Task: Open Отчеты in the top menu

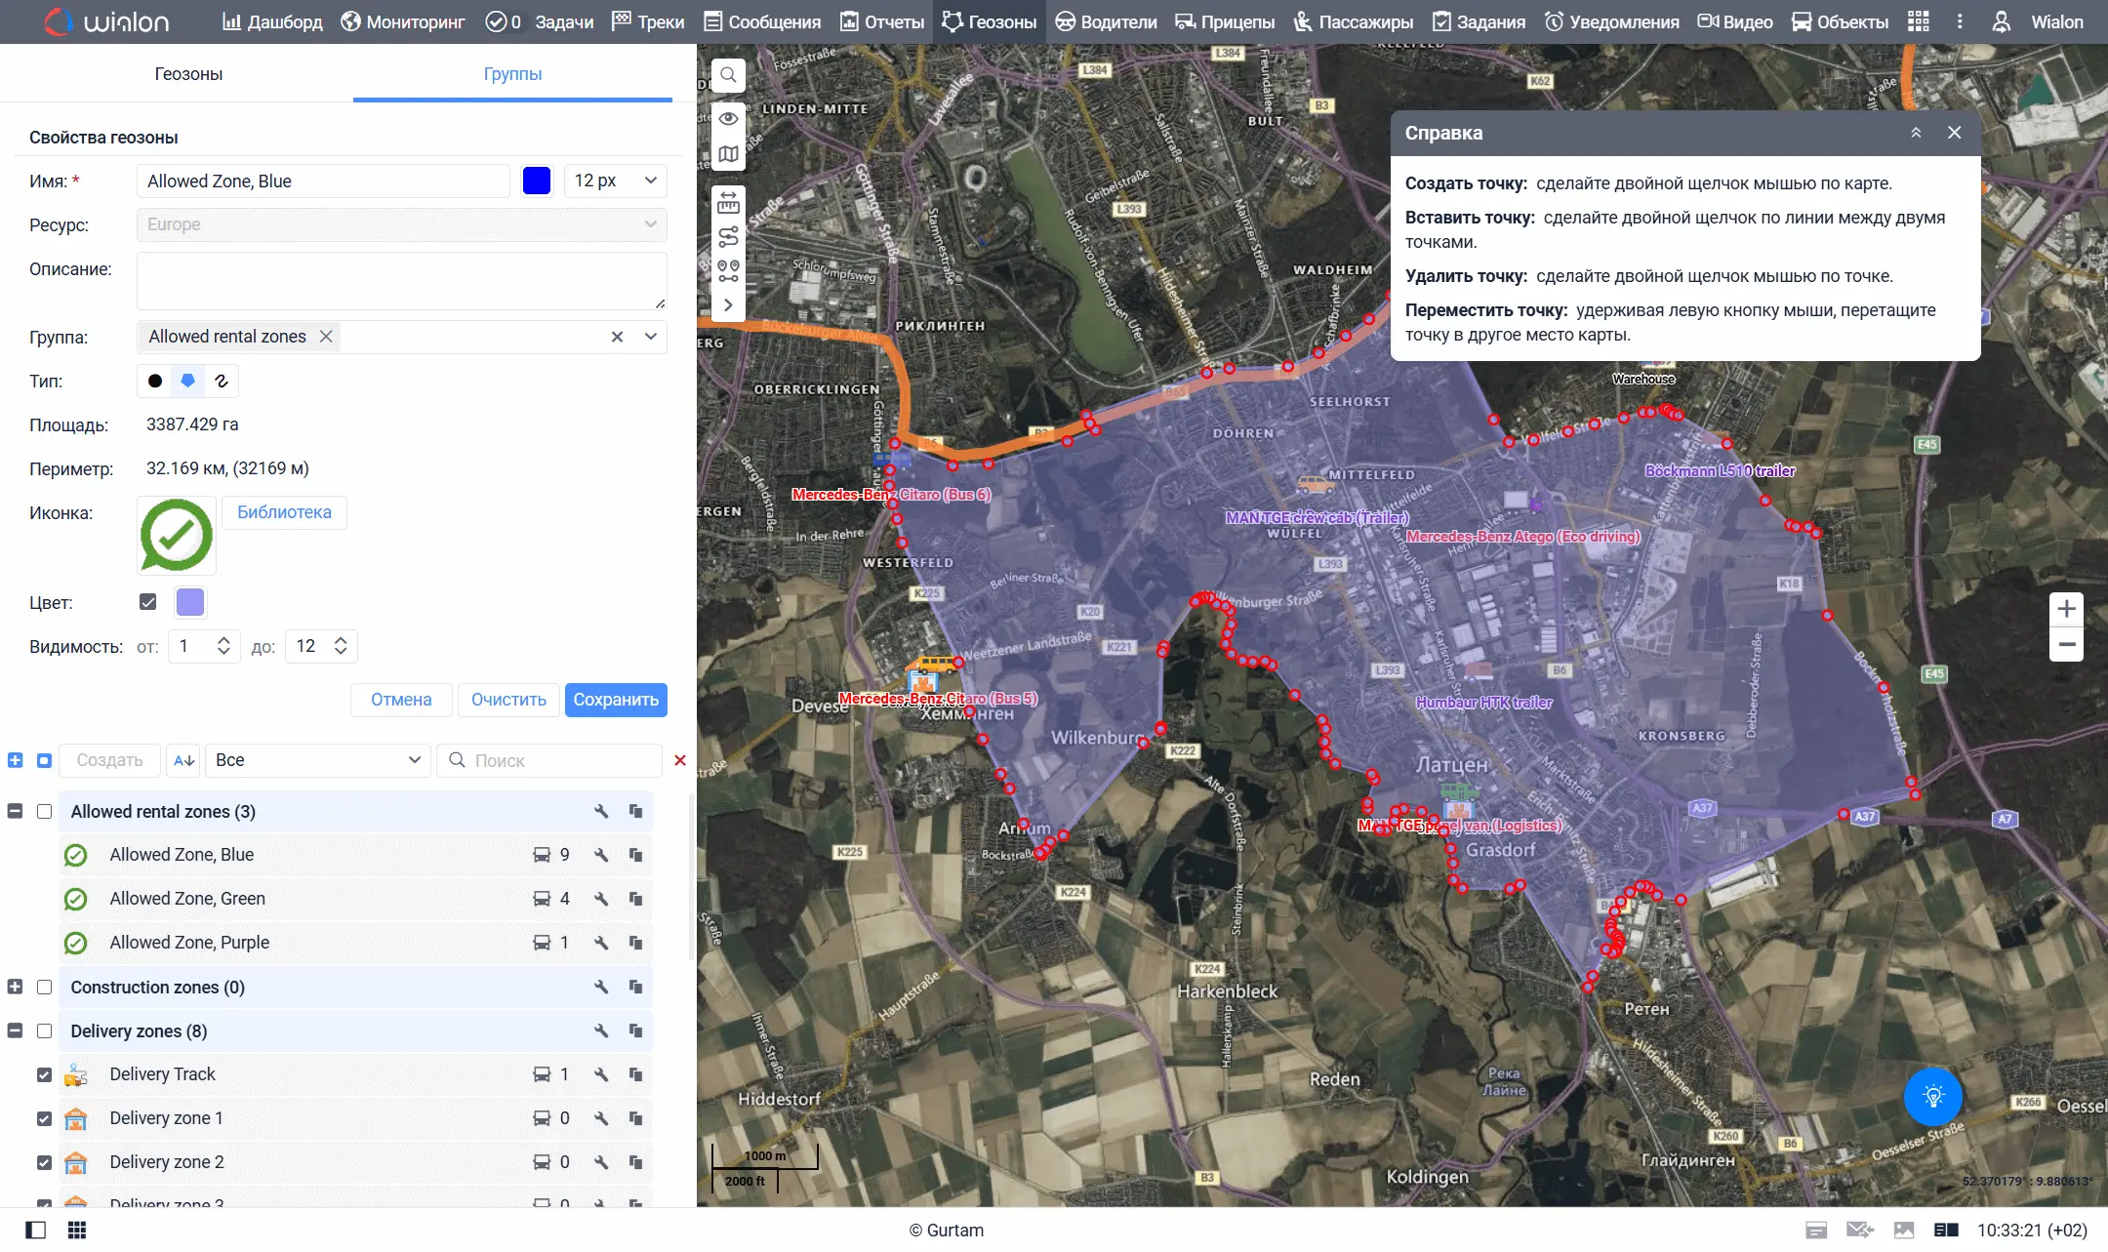Action: [882, 21]
